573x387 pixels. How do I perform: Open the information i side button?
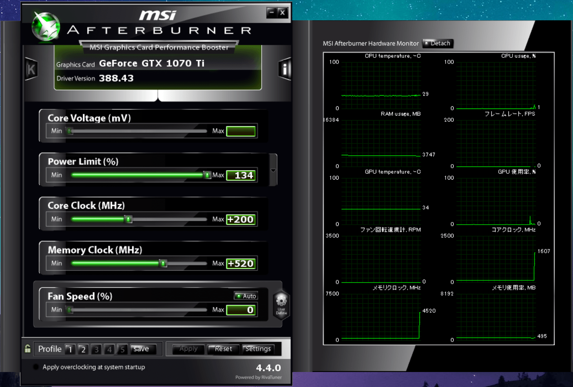(x=285, y=69)
